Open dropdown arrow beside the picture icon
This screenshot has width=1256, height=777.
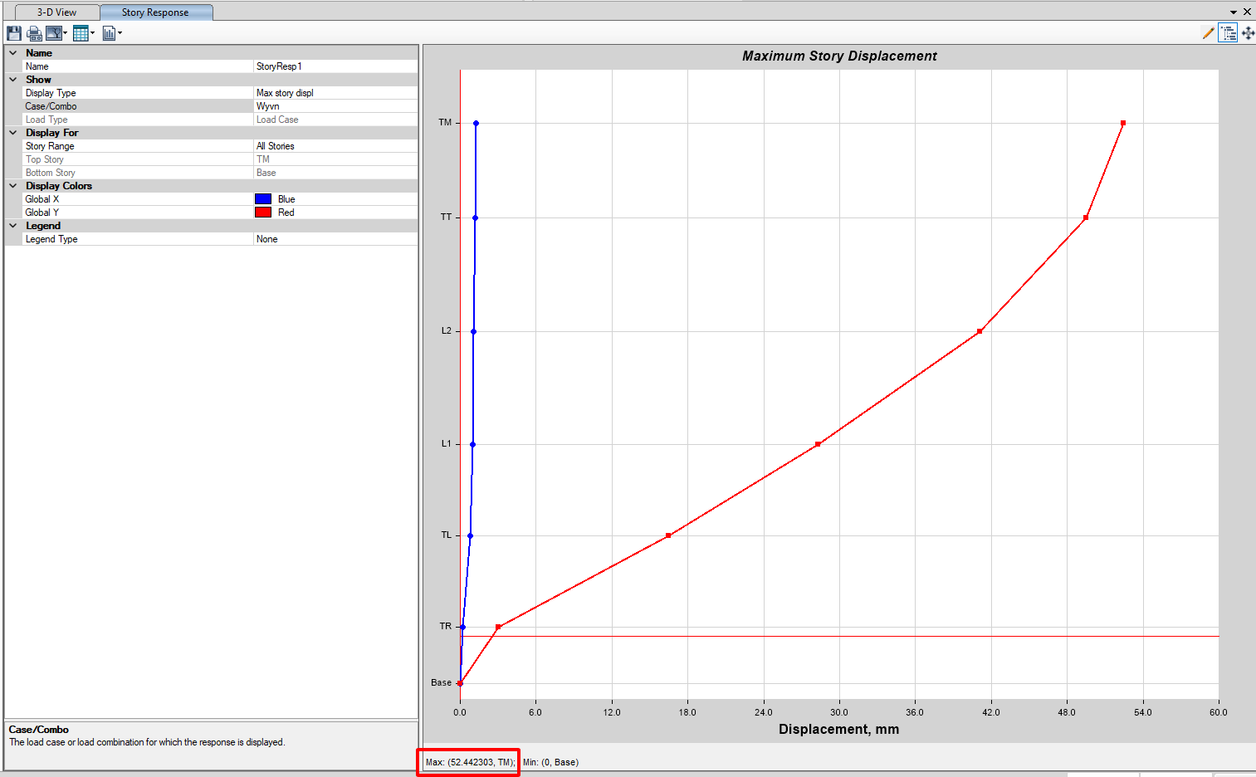pyautogui.click(x=66, y=33)
